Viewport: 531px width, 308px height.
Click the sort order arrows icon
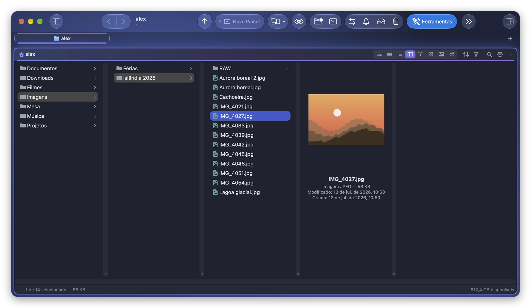tap(466, 54)
